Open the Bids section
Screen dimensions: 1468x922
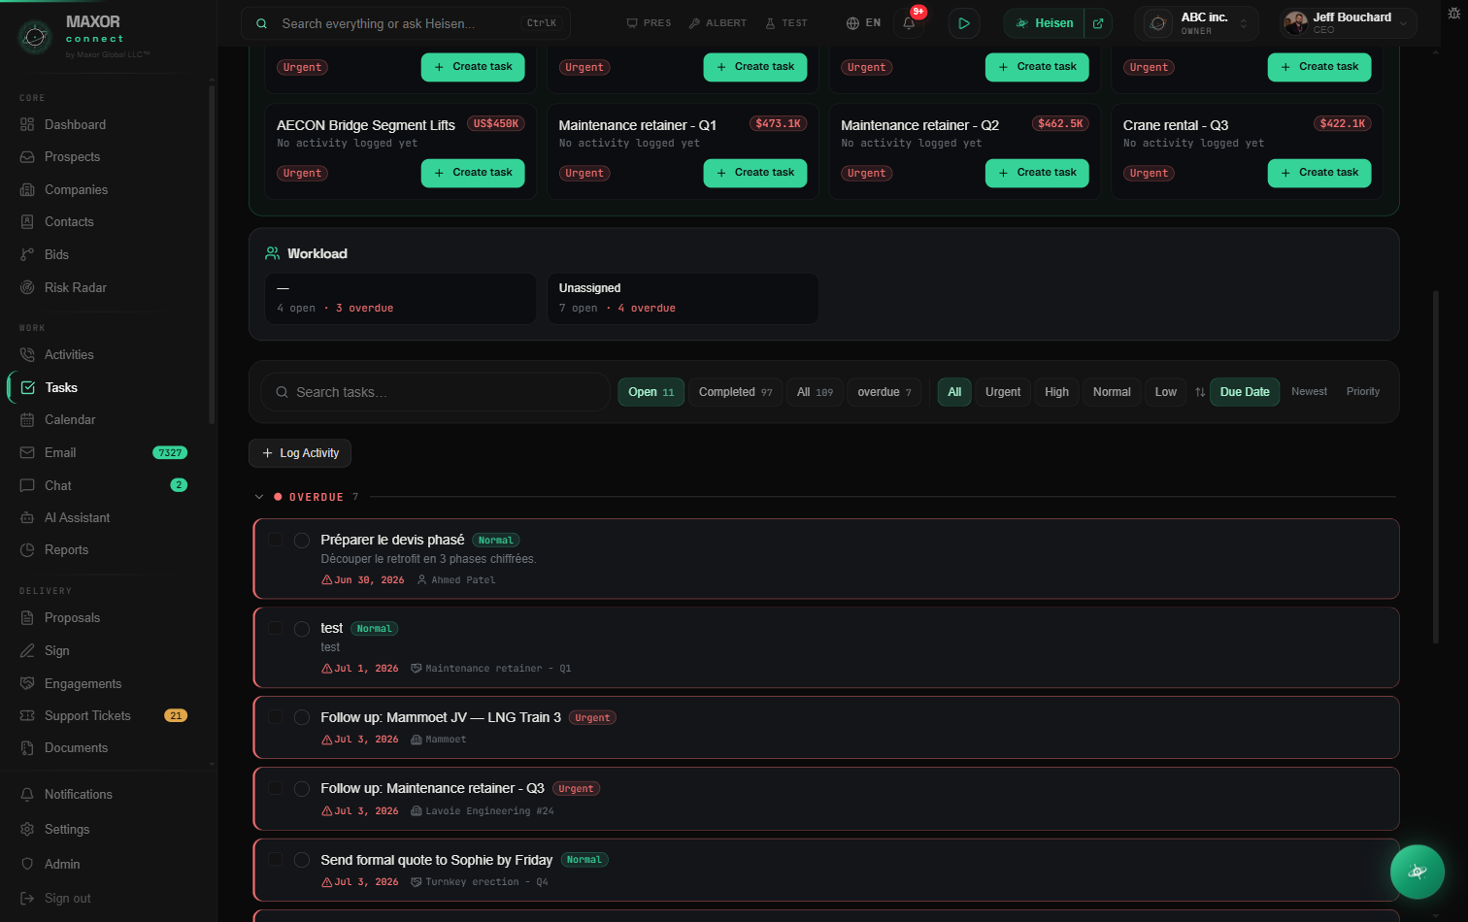click(56, 254)
